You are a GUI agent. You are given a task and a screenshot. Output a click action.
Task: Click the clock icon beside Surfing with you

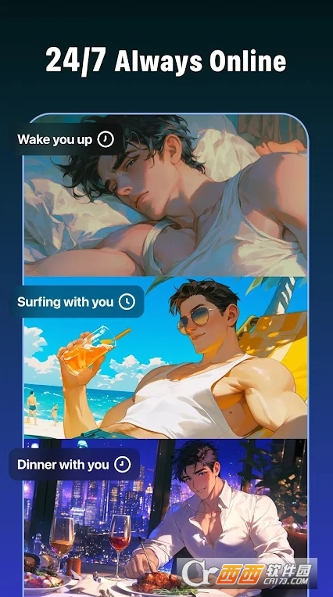127,302
